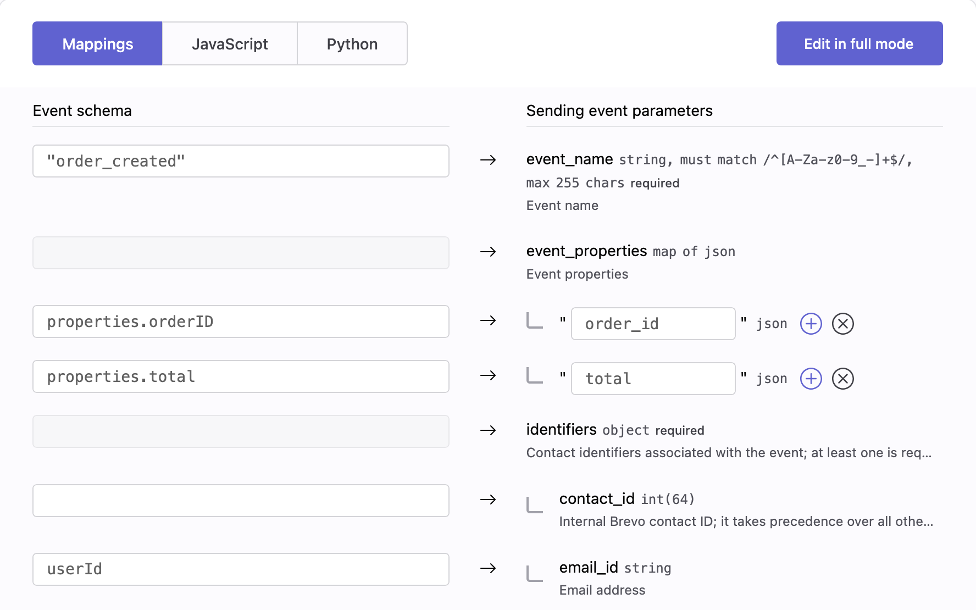Viewport: 976px width, 610px height.
Task: Remove the order_id property row
Action: [842, 324]
